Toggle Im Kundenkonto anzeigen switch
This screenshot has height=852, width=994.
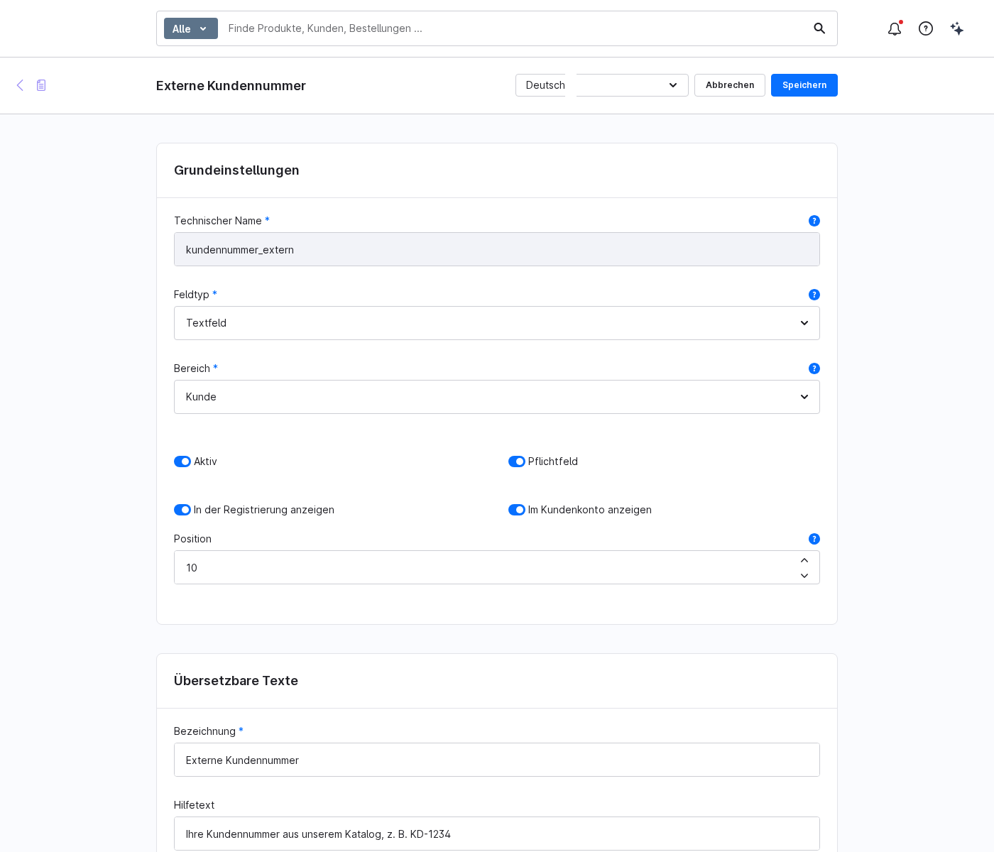tap(517, 510)
